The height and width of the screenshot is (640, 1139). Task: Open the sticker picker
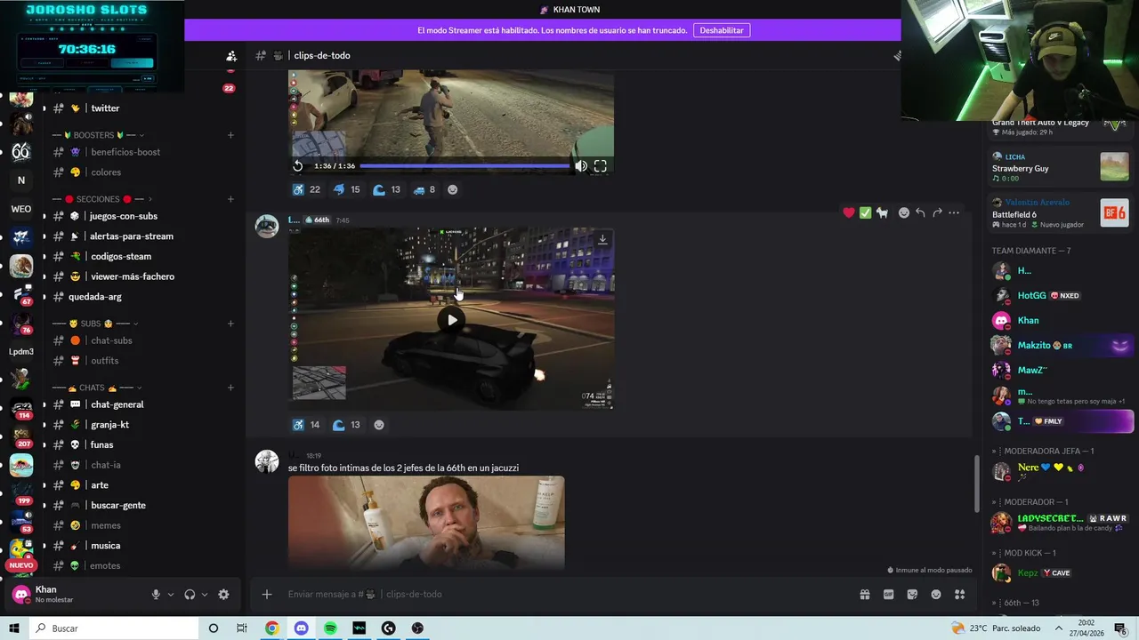coord(912,595)
